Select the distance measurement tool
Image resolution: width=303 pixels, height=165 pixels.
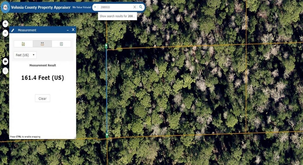pyautogui.click(x=42, y=43)
